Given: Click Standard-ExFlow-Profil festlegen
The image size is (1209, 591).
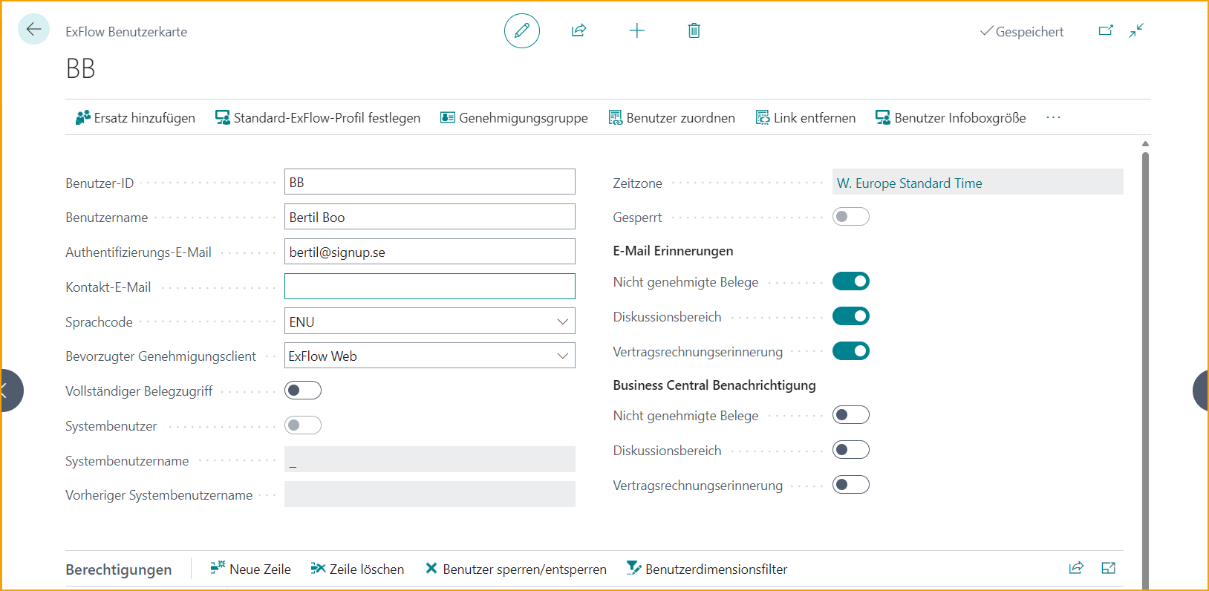Looking at the screenshot, I should (x=318, y=118).
